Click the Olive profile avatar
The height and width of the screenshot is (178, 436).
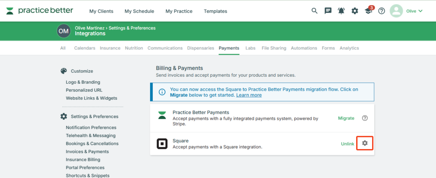[396, 11]
